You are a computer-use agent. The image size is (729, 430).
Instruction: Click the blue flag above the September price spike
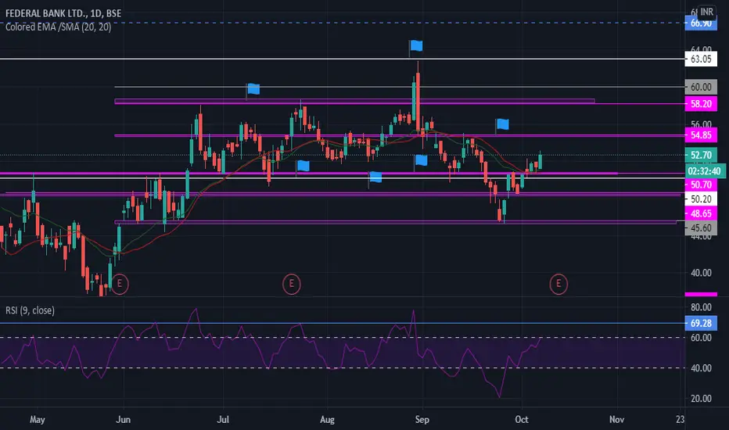pos(416,45)
